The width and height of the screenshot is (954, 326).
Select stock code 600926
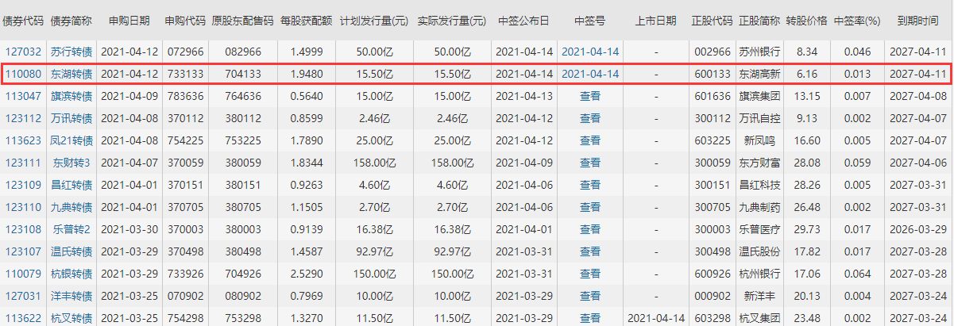click(x=712, y=274)
